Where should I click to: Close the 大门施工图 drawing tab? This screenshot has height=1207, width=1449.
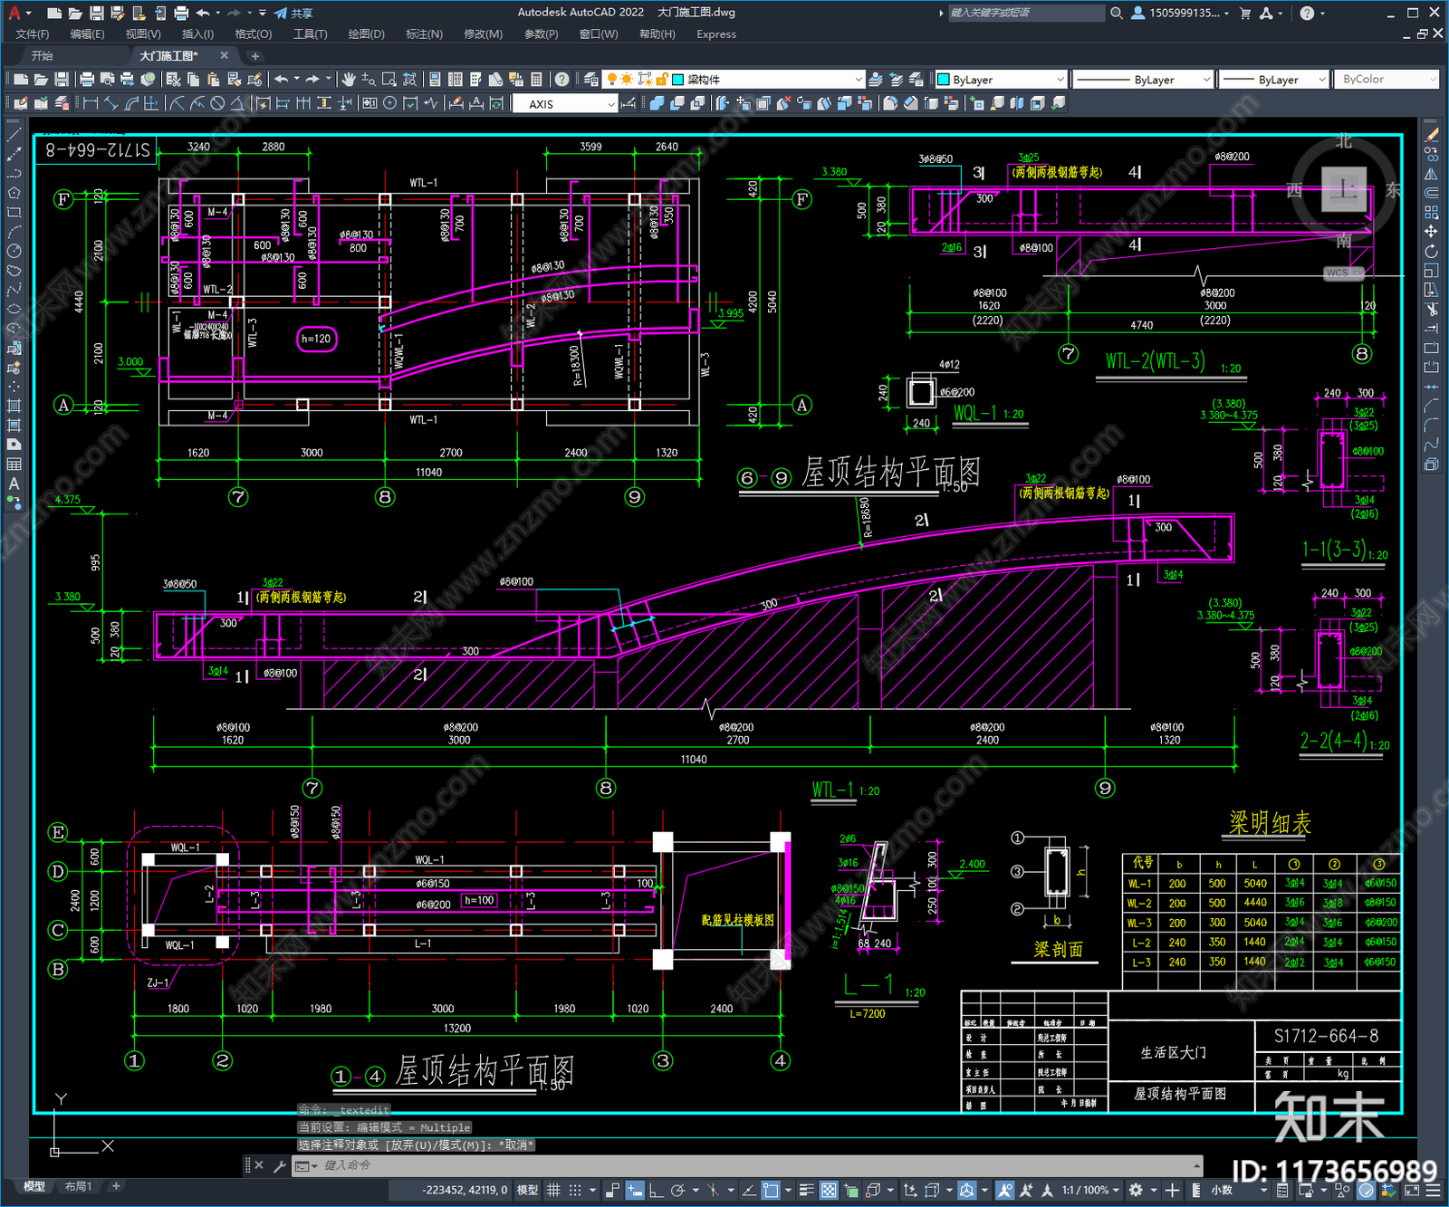[x=225, y=56]
